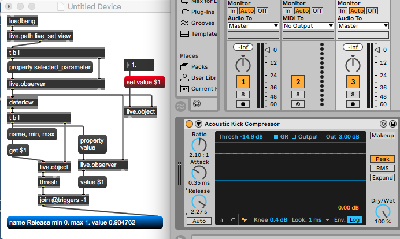This screenshot has width=400, height=239.
Task: Select the activity waveform view icon
Action: [245, 220]
